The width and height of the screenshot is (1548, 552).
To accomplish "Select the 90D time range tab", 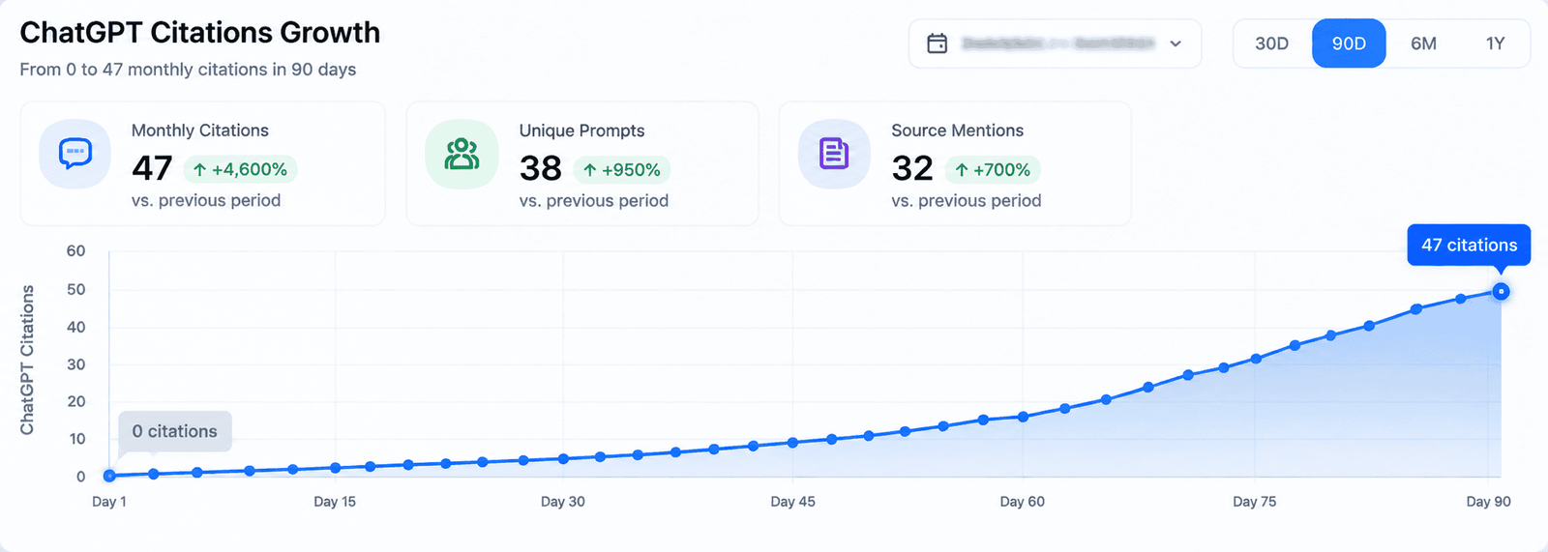I will pos(1349,44).
